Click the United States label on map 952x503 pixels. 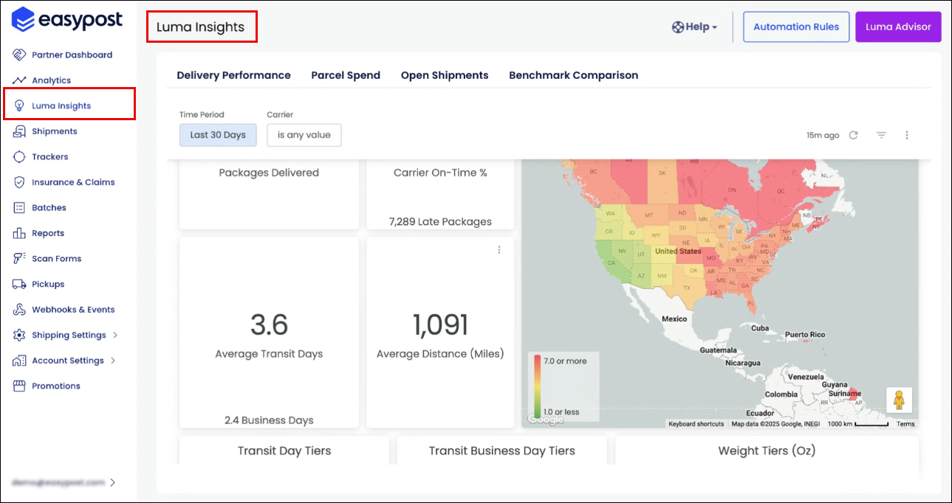(x=678, y=251)
